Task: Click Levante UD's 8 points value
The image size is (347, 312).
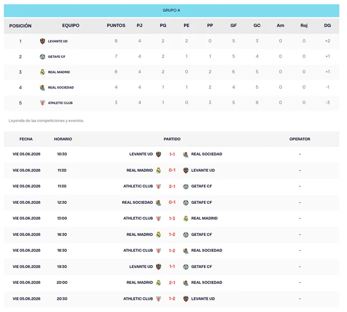Action: pyautogui.click(x=116, y=41)
